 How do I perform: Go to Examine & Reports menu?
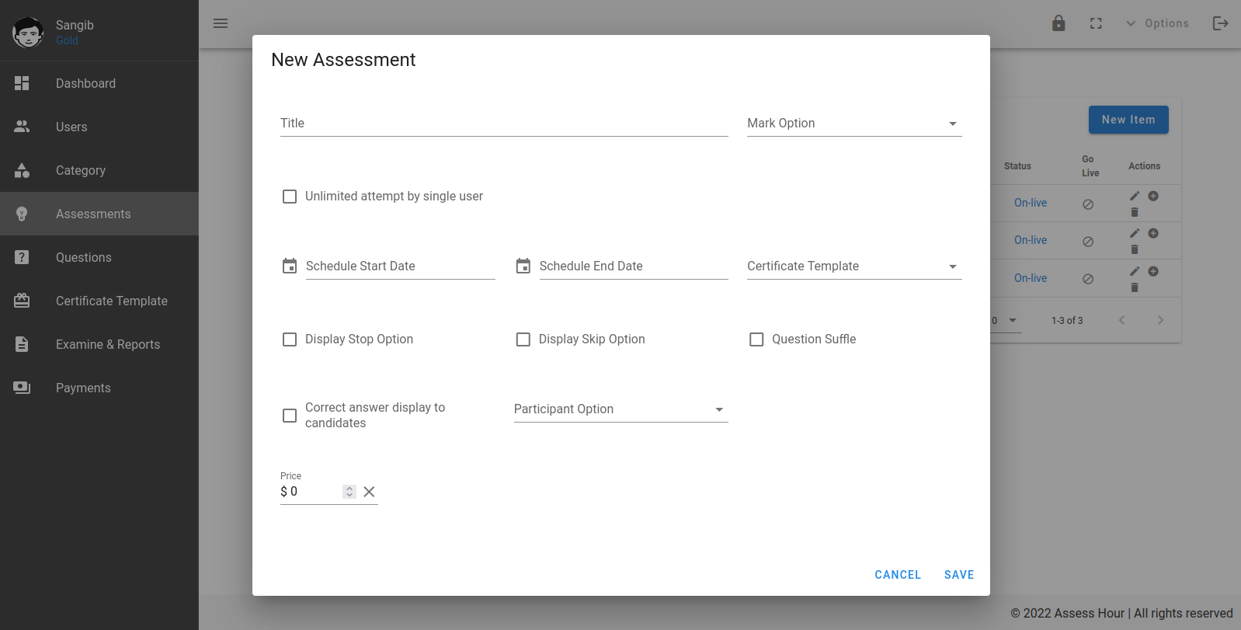(108, 344)
